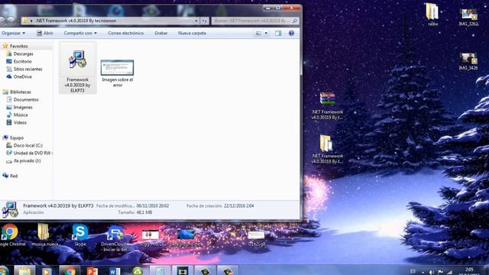Screen dimensions: 489x275
Task: Select the Skype desktop shortcut
Action: 80,235
